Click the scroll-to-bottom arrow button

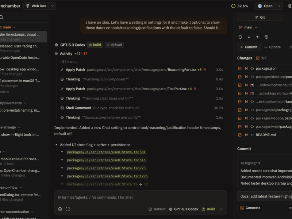pyautogui.click(x=141, y=184)
